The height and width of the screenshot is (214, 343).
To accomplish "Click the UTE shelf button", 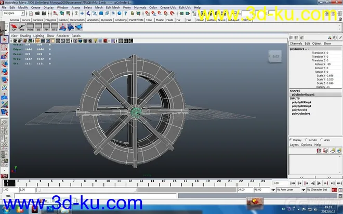I will [55, 28].
